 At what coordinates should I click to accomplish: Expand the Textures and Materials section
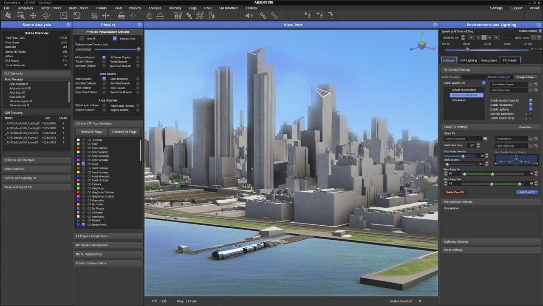(37, 160)
